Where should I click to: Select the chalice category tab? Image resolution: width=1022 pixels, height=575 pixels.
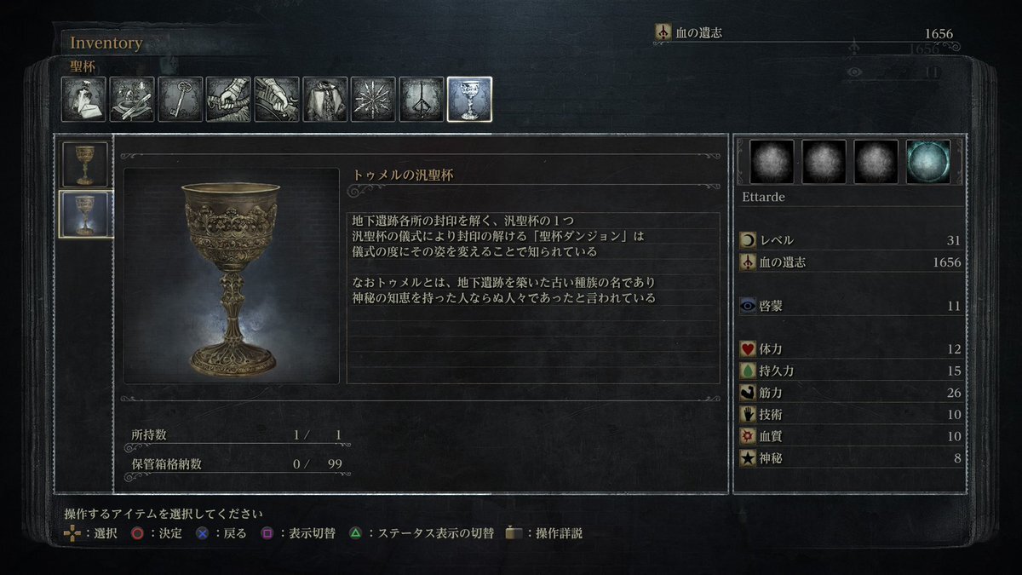[469, 100]
